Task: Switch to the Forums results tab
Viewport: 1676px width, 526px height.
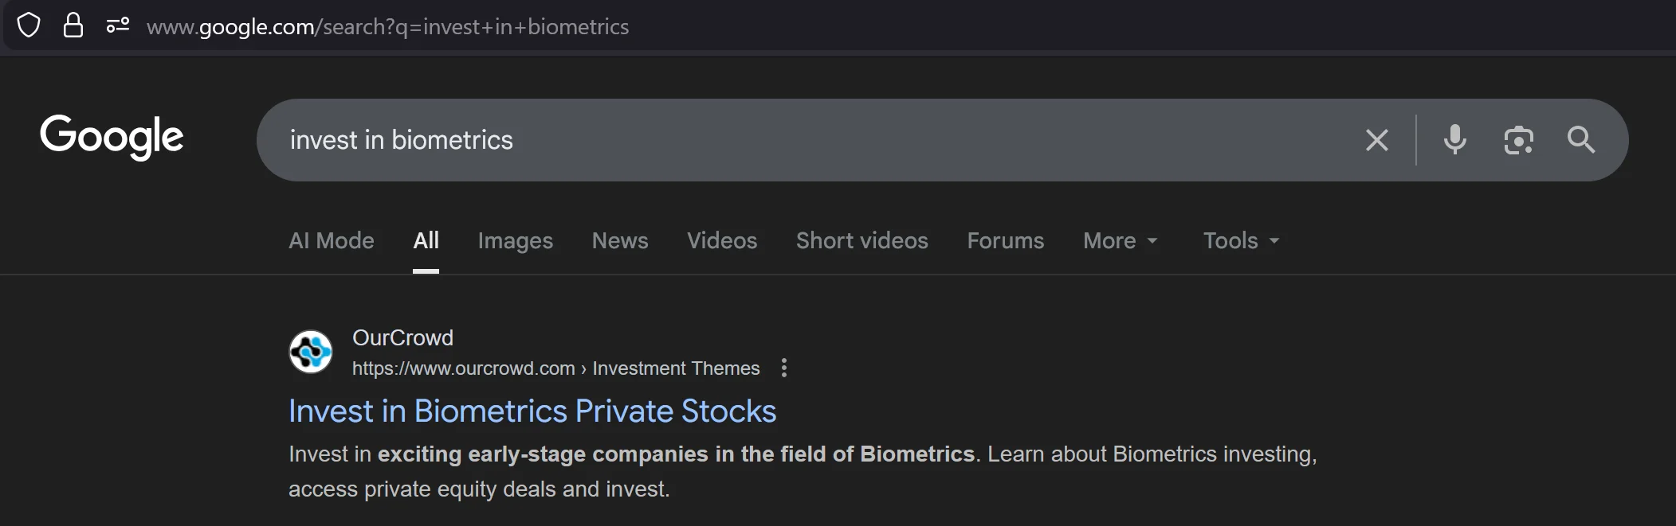Action: coord(1005,240)
